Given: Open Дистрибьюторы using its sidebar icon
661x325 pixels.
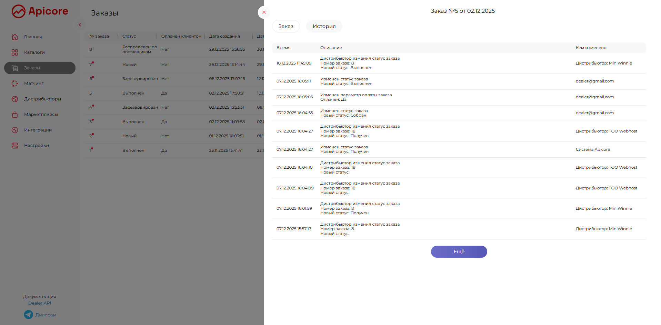Looking at the screenshot, I should pyautogui.click(x=15, y=99).
